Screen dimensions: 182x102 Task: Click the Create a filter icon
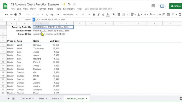pyautogui.click(x=173, y=14)
